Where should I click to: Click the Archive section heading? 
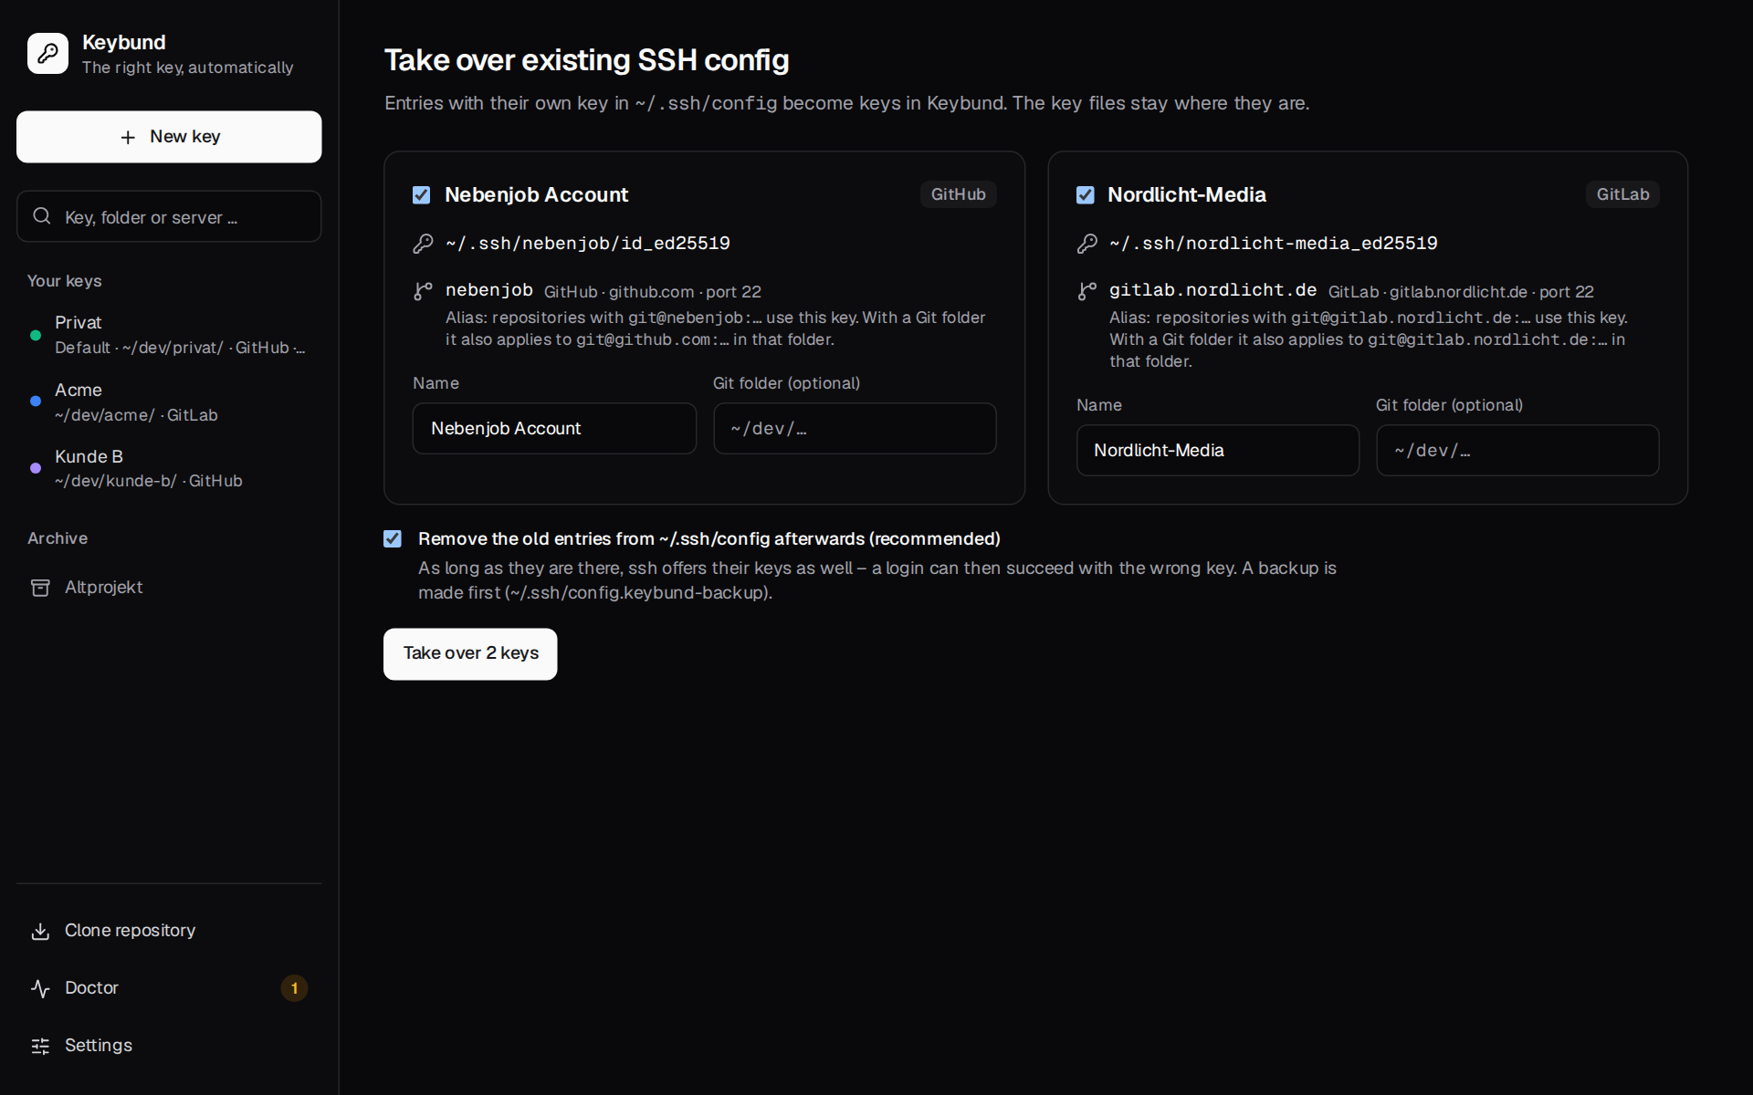[58, 538]
